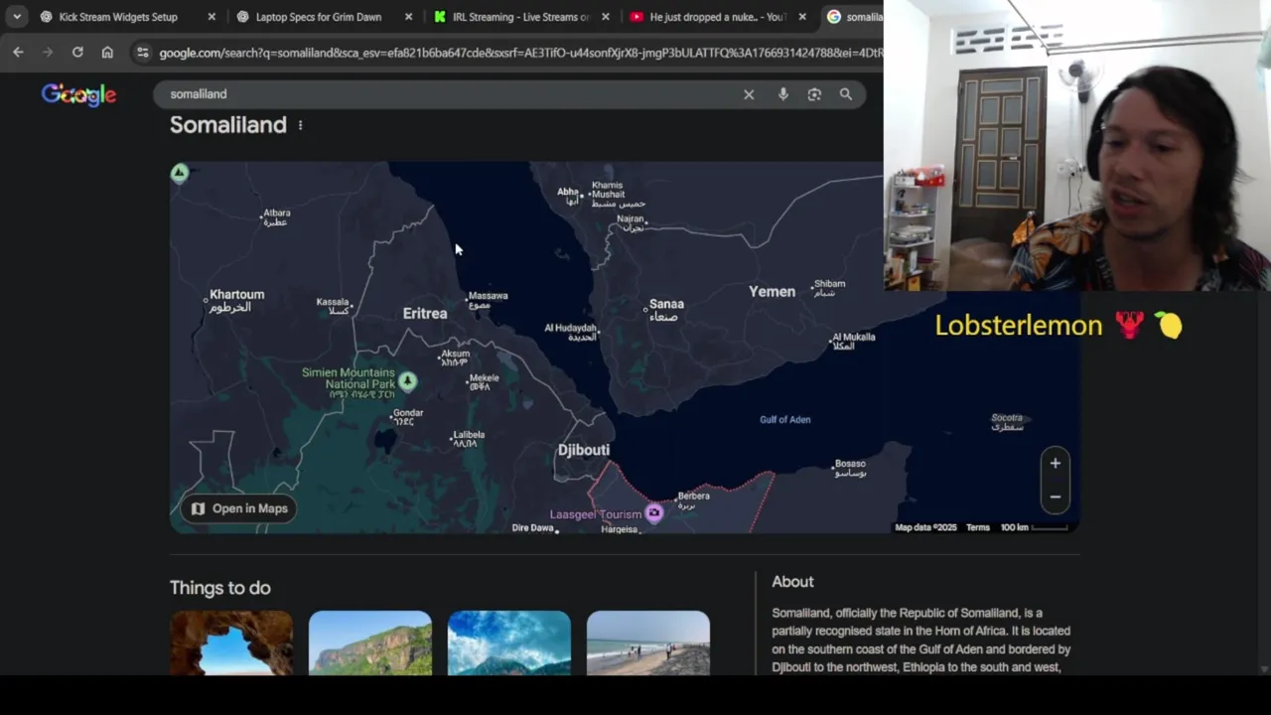
Task: Click Map data ©2025 text
Action: click(x=925, y=527)
